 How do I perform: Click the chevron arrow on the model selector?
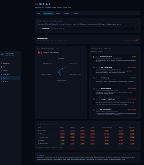[136, 29]
